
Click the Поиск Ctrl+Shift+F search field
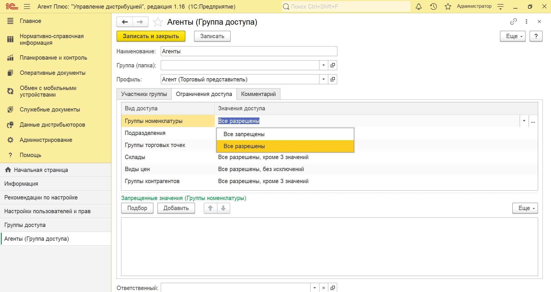pos(346,7)
